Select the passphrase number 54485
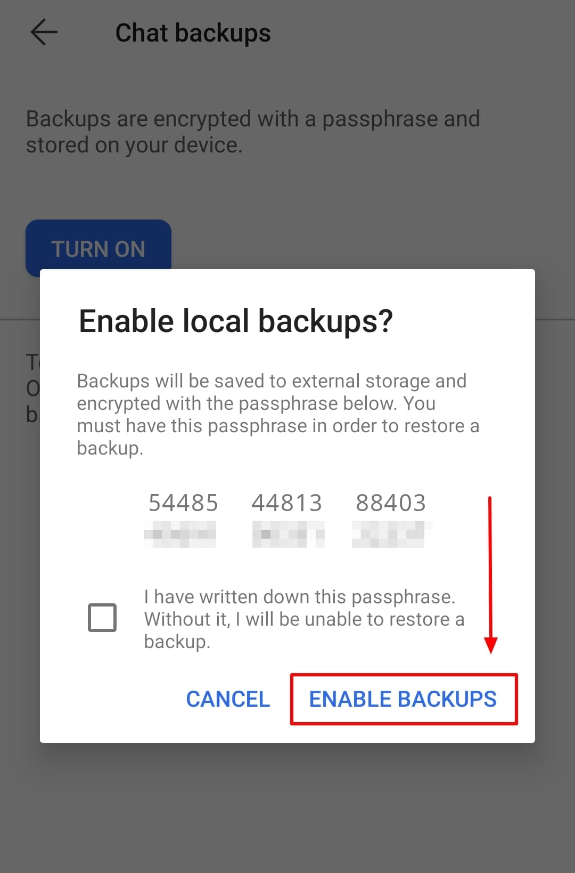Viewport: 575px width, 873px height. [184, 502]
